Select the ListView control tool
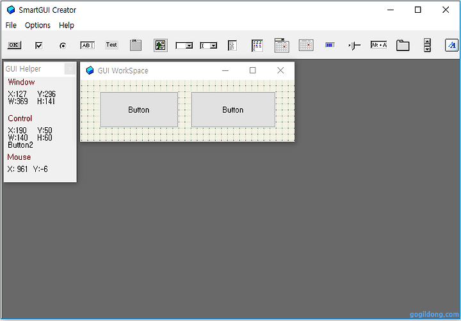Image resolution: width=461 pixels, height=321 pixels. (257, 46)
